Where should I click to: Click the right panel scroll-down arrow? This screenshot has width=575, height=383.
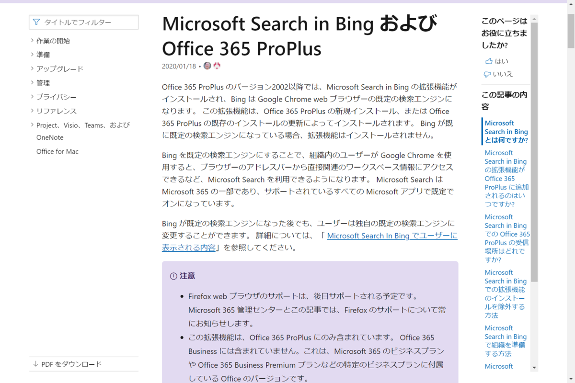point(534,368)
